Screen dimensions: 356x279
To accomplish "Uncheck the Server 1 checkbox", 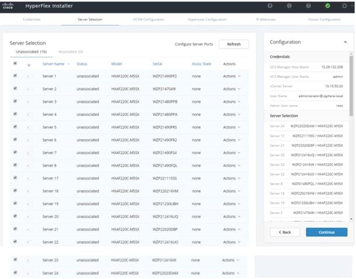I will [x=15, y=76].
